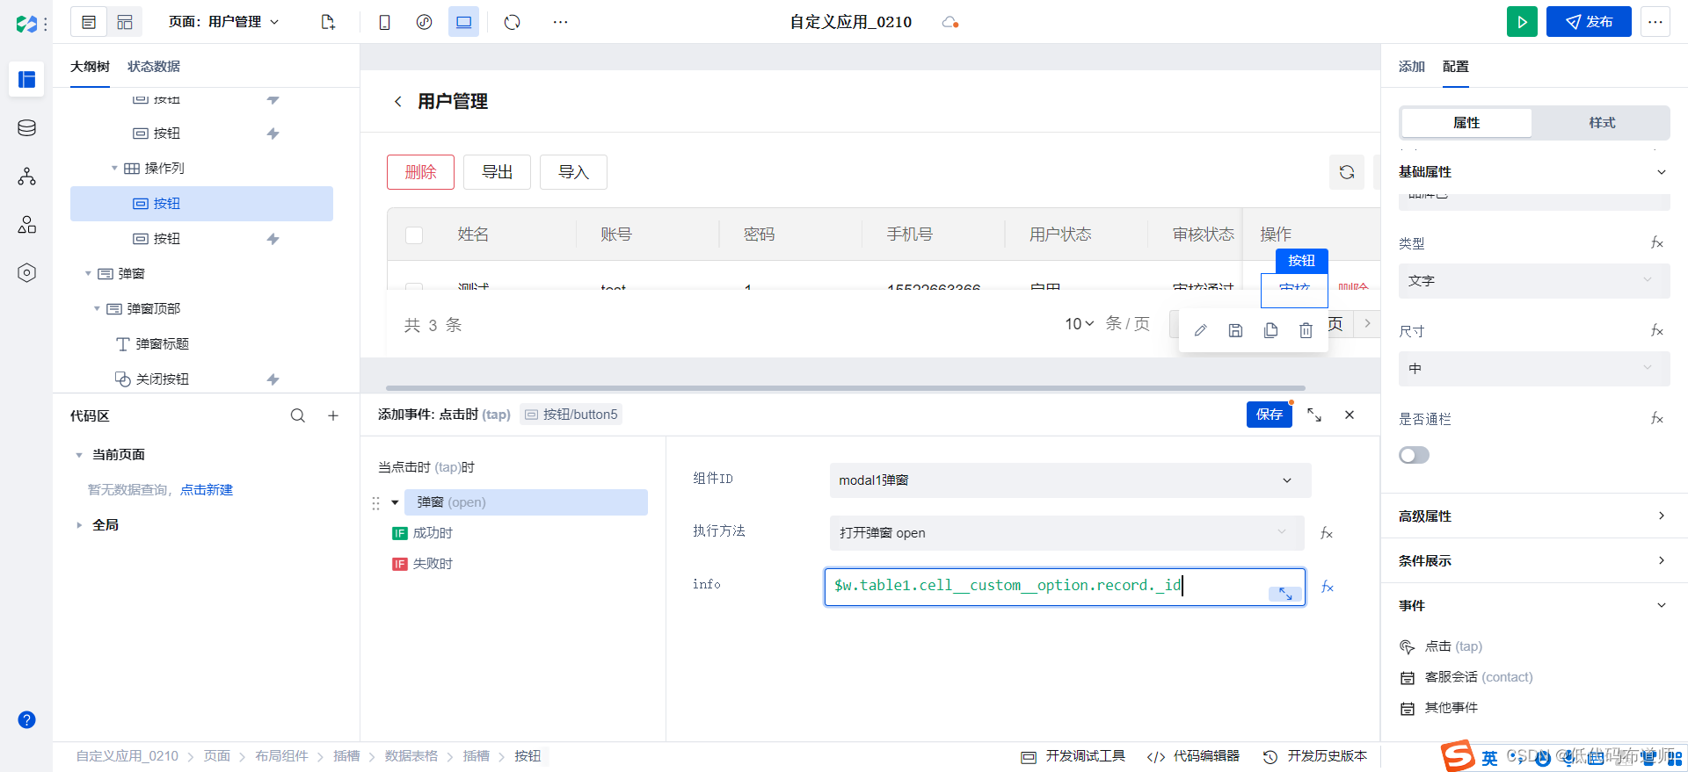
Task: Select the 属性 tab
Action: tap(1466, 123)
